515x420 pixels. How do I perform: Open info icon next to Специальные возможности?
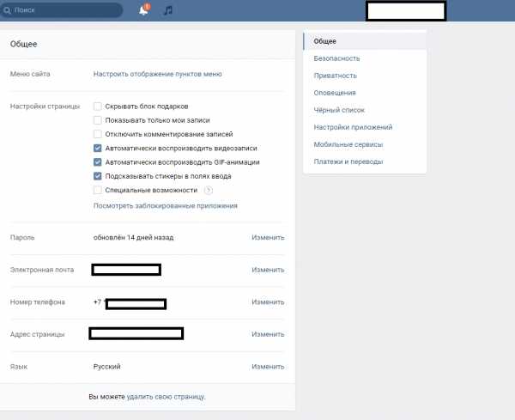[x=209, y=191]
